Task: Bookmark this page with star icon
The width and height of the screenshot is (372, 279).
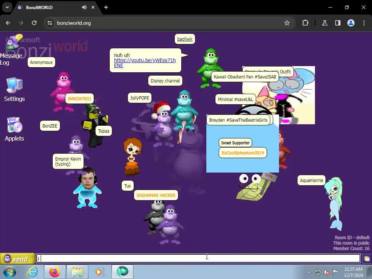Action: coord(287,23)
